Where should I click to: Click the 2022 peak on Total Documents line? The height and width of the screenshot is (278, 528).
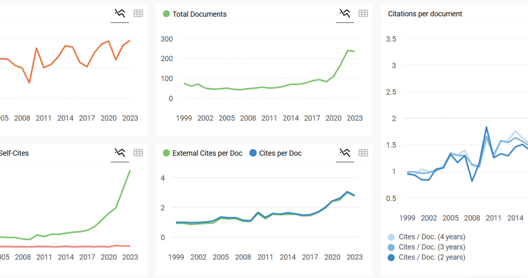(x=348, y=51)
